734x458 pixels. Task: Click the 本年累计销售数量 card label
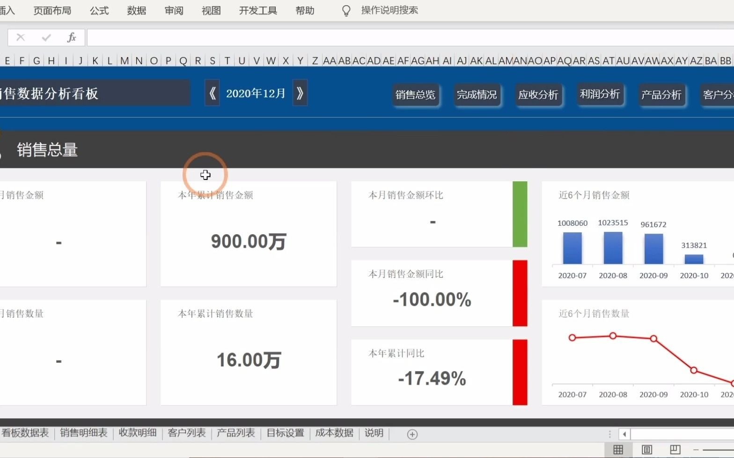[215, 314]
